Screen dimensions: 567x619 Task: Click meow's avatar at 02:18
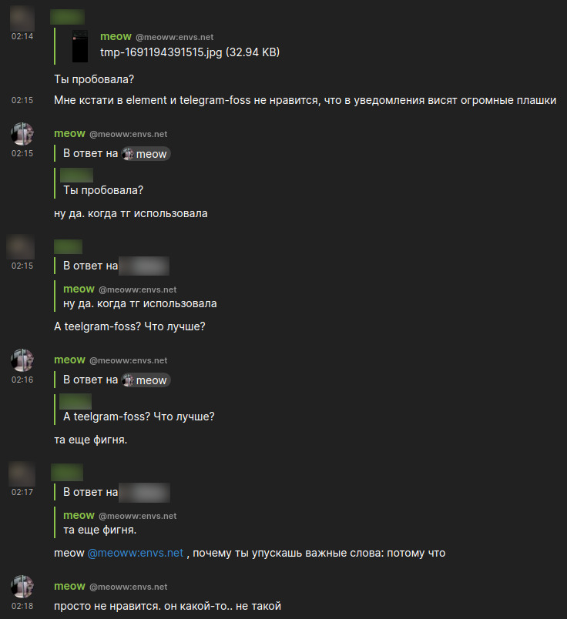22,586
